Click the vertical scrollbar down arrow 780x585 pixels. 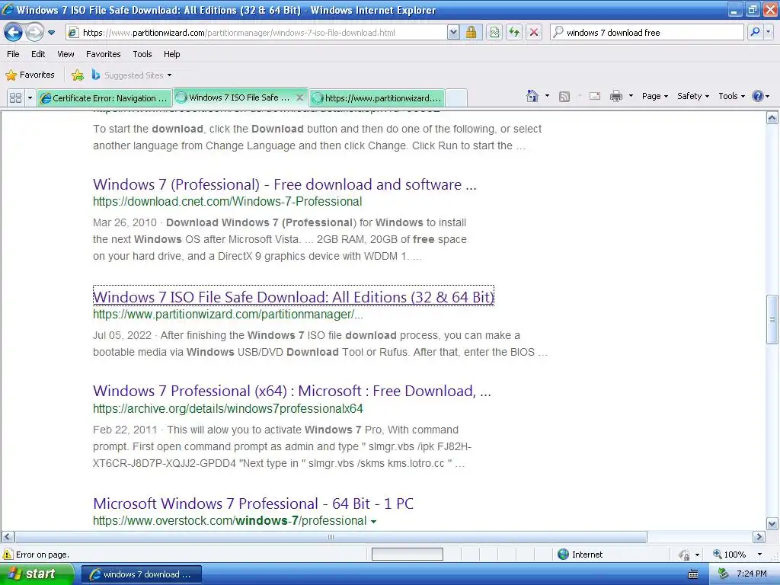coord(772,524)
